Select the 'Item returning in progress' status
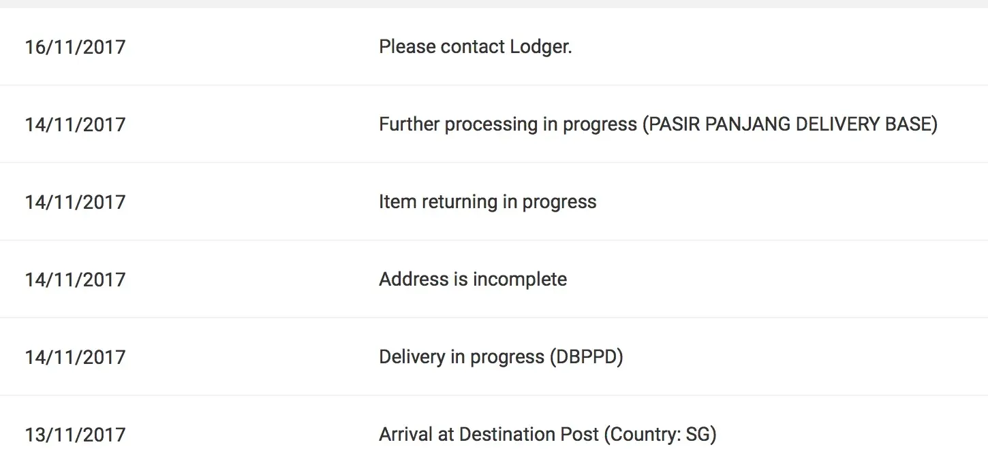 (x=487, y=202)
